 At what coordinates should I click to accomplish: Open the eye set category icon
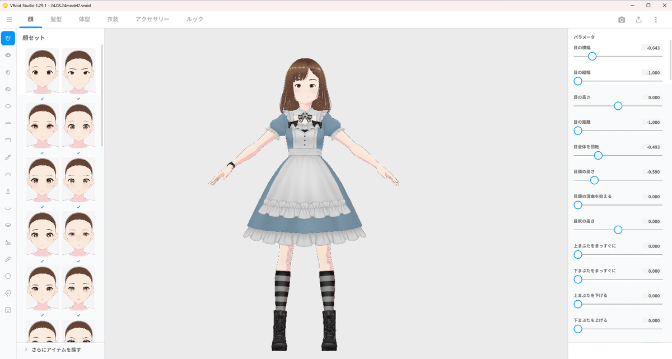(8, 55)
